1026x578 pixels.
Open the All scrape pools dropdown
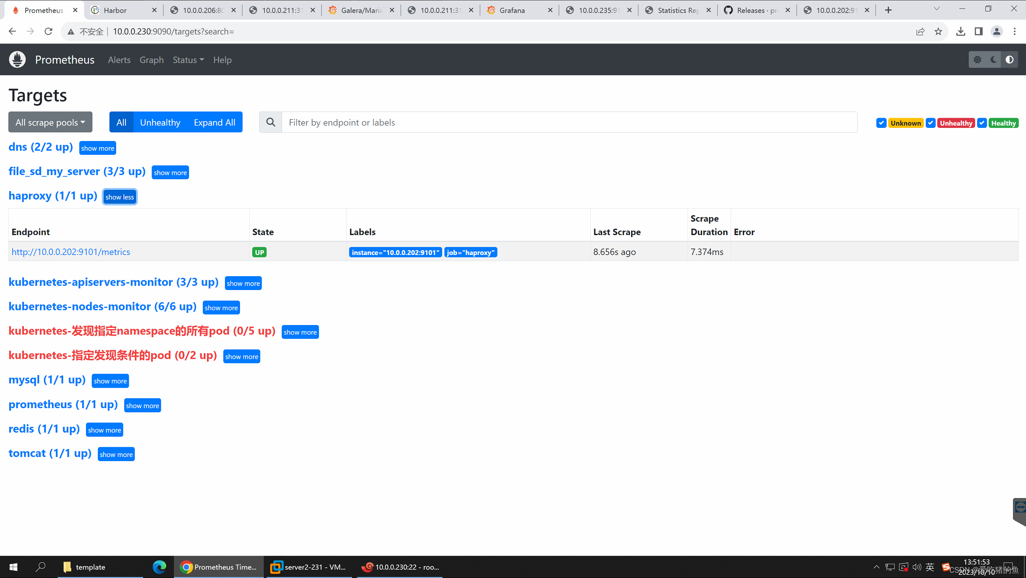point(50,122)
